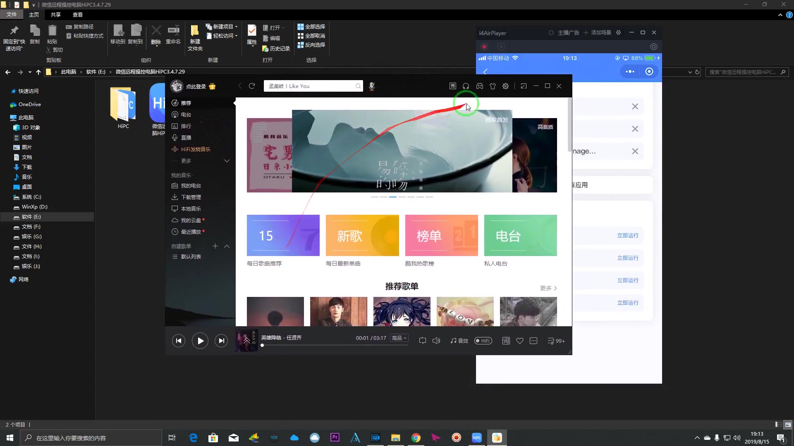Open the 15 每日歌曲推荐 card
The height and width of the screenshot is (446, 794).
click(283, 235)
